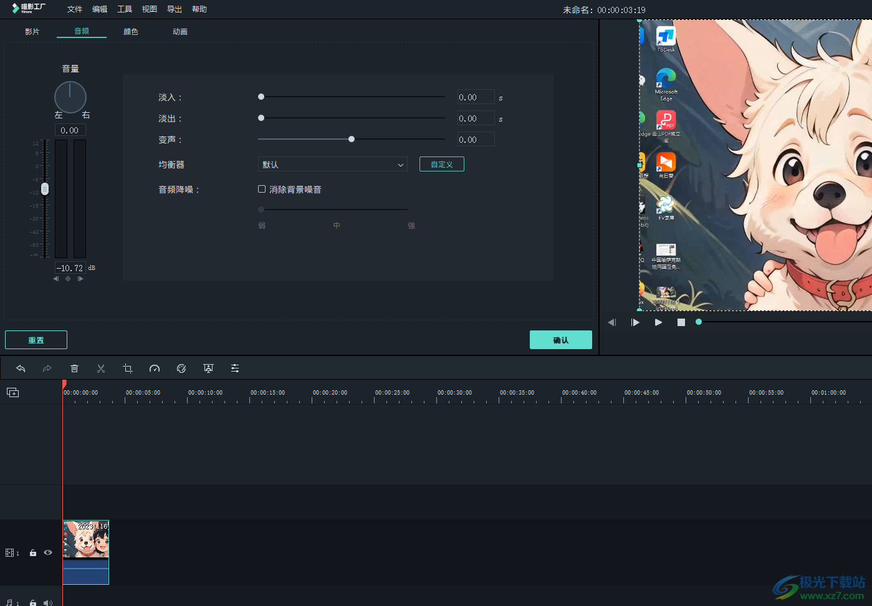Click the 音量 pan balance knob

70,97
